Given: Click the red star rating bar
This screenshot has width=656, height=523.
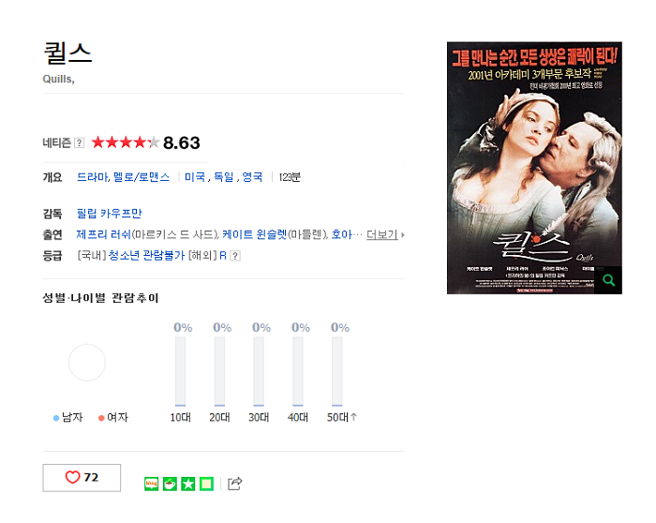Looking at the screenshot, I should pos(126,142).
